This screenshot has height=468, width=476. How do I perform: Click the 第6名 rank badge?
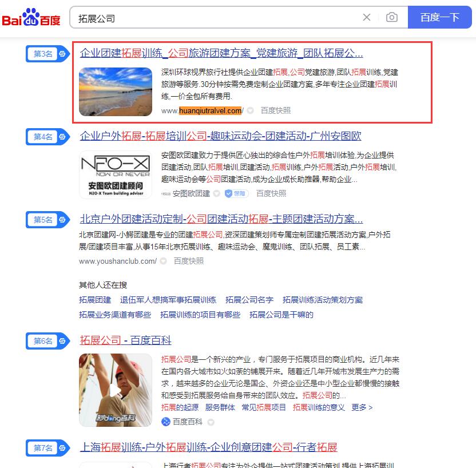point(47,341)
